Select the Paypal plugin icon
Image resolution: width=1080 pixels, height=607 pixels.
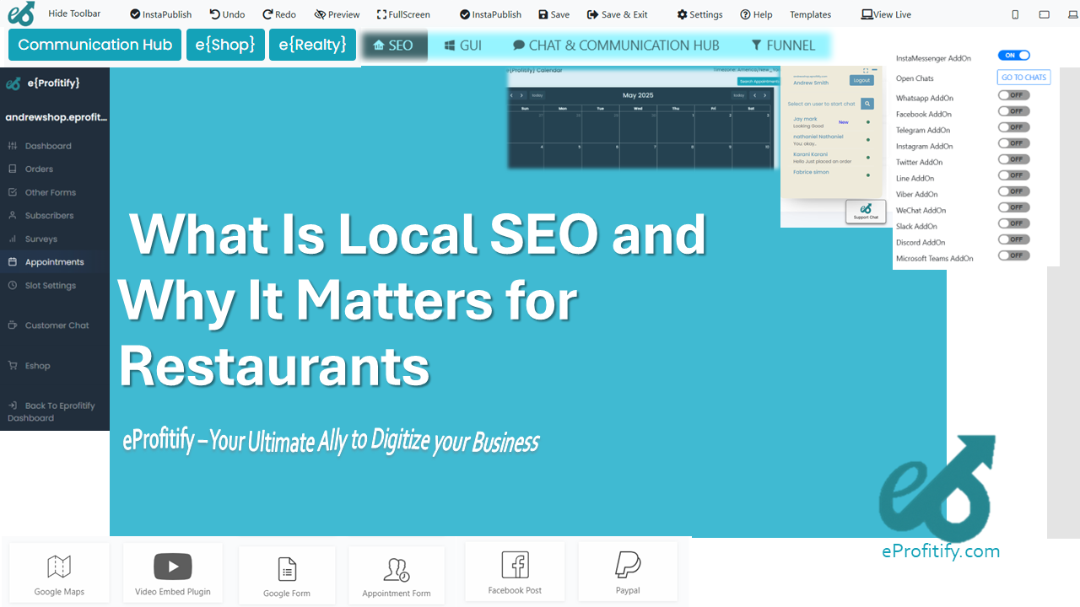[x=628, y=565]
